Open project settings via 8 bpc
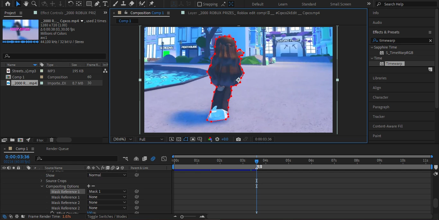The width and height of the screenshot is (439, 220). 40,140
